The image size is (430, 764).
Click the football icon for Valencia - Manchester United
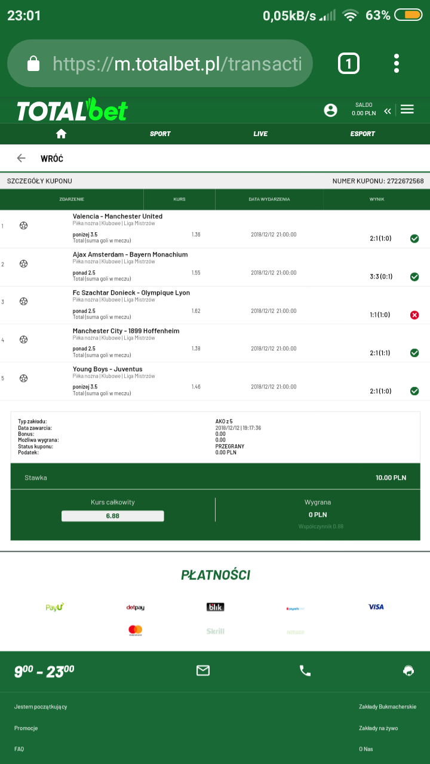pyautogui.click(x=23, y=226)
